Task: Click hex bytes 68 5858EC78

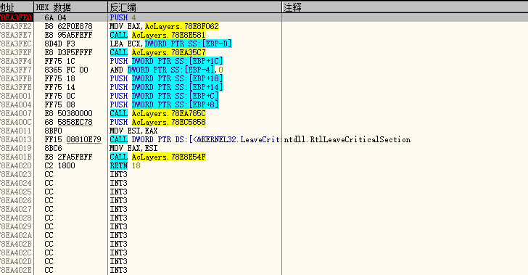Action: pos(68,122)
